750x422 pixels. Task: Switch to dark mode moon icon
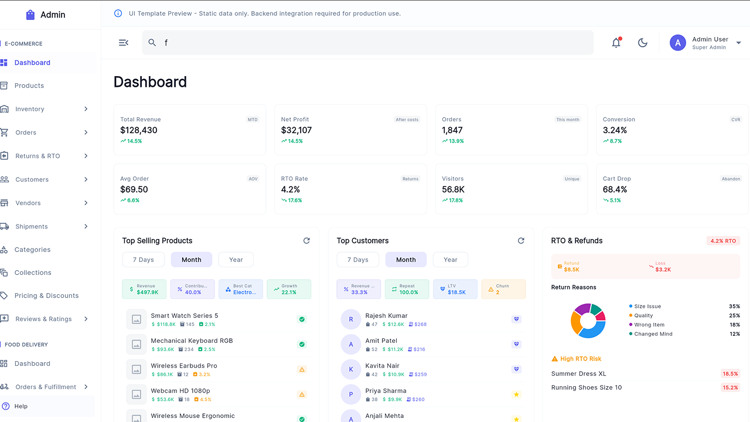pos(643,43)
